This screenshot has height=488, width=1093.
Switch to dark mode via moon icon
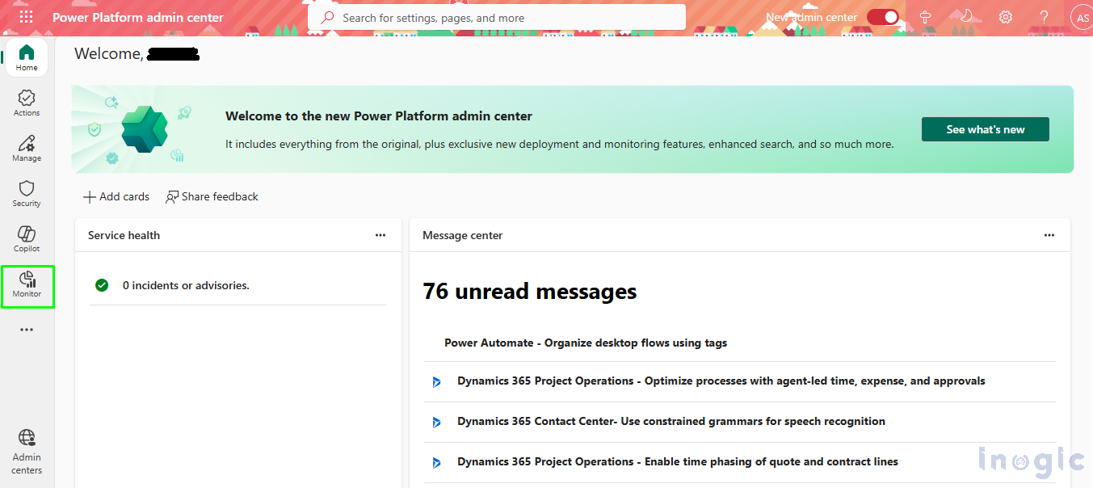pyautogui.click(x=965, y=17)
